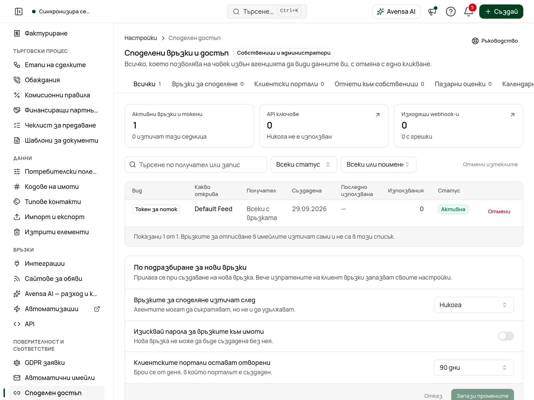This screenshot has width=534, height=400.
Task: Open Типове контакти sidebar item
Action: pos(57,202)
